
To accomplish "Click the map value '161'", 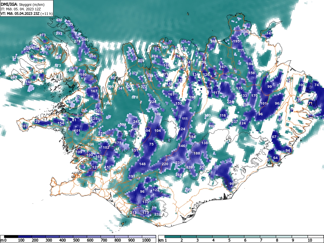I will (171, 94).
